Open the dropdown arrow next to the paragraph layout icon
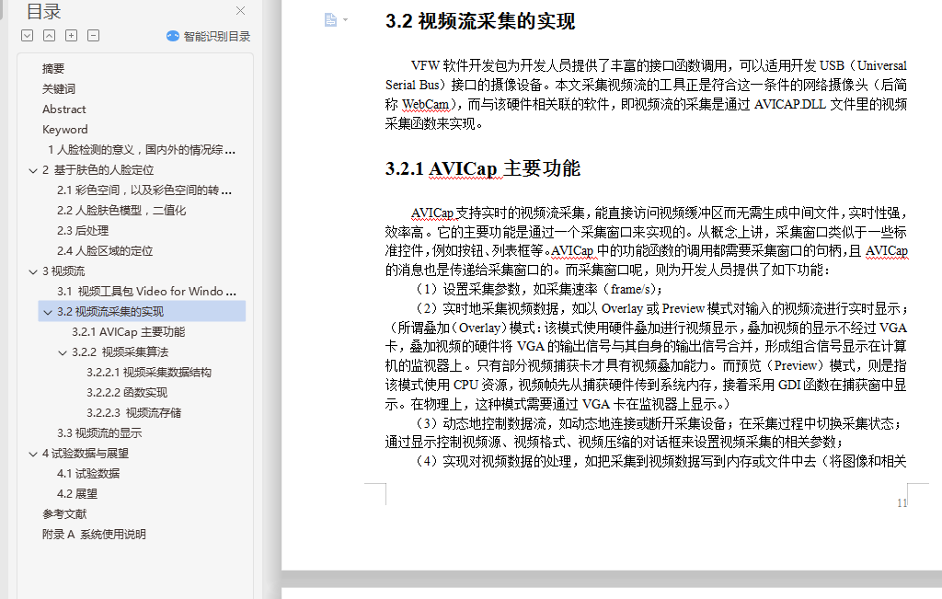The image size is (942, 599). coord(346,20)
